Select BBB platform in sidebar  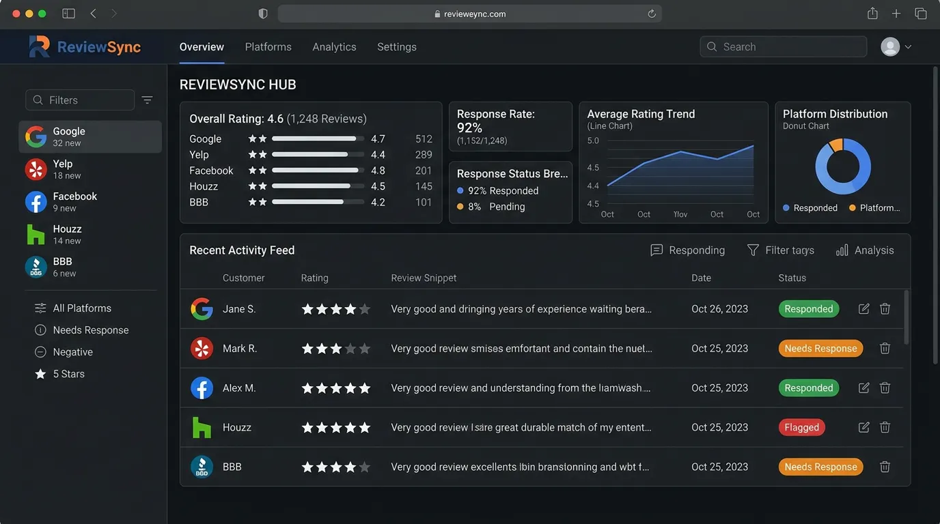(90, 267)
